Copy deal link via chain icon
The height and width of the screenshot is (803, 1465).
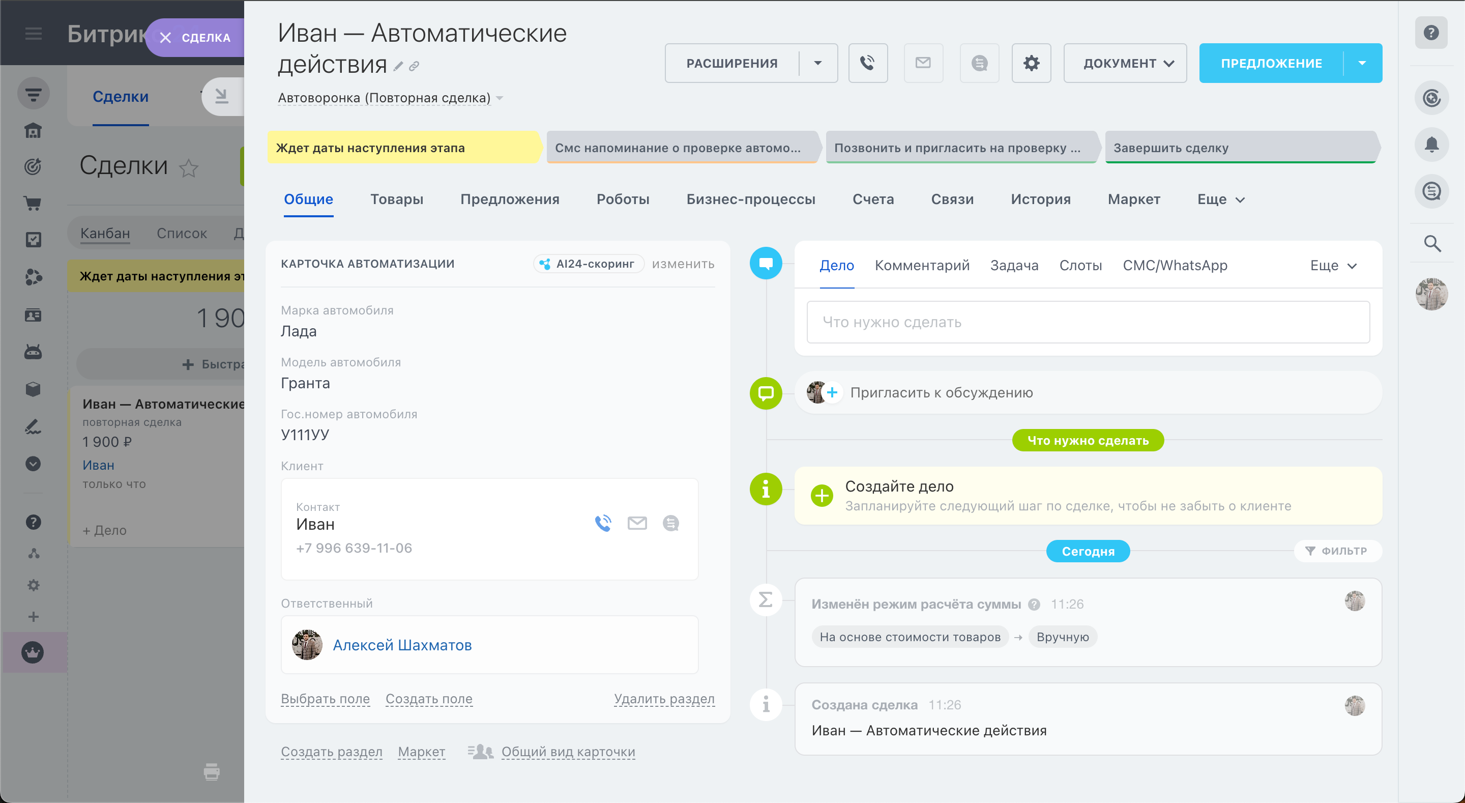[x=414, y=67]
